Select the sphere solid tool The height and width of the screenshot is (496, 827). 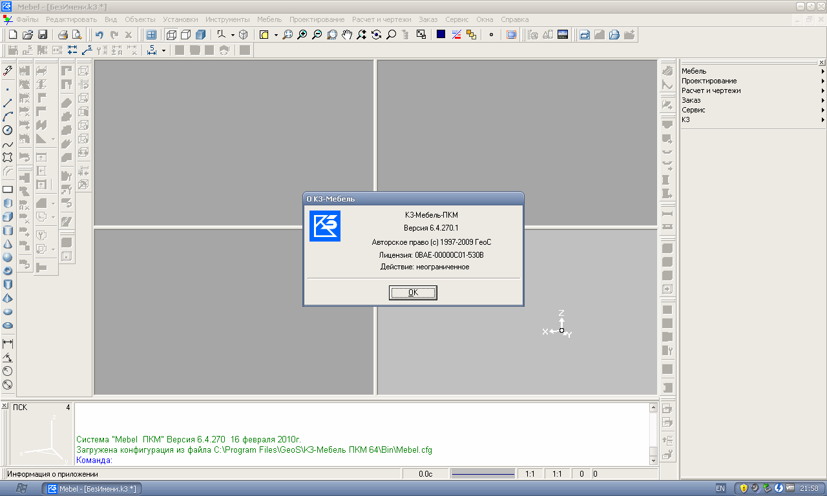(8, 257)
